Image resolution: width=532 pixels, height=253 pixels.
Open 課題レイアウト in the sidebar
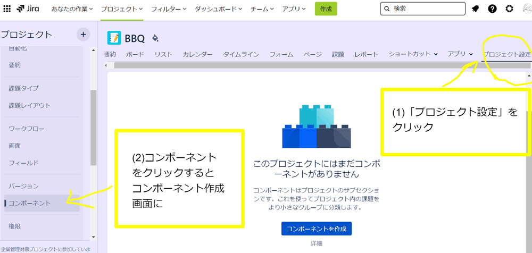(30, 105)
